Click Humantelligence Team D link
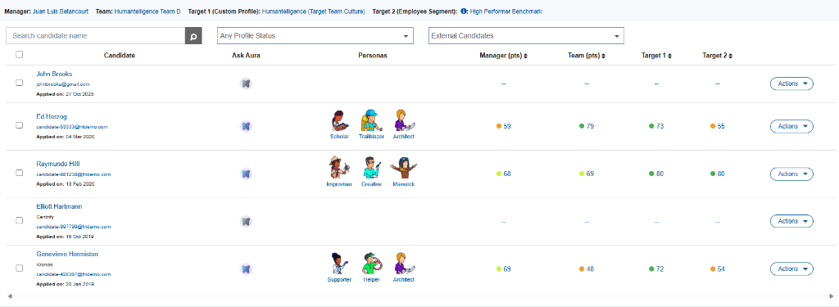Screen dimensions: 839x307 click(x=147, y=11)
